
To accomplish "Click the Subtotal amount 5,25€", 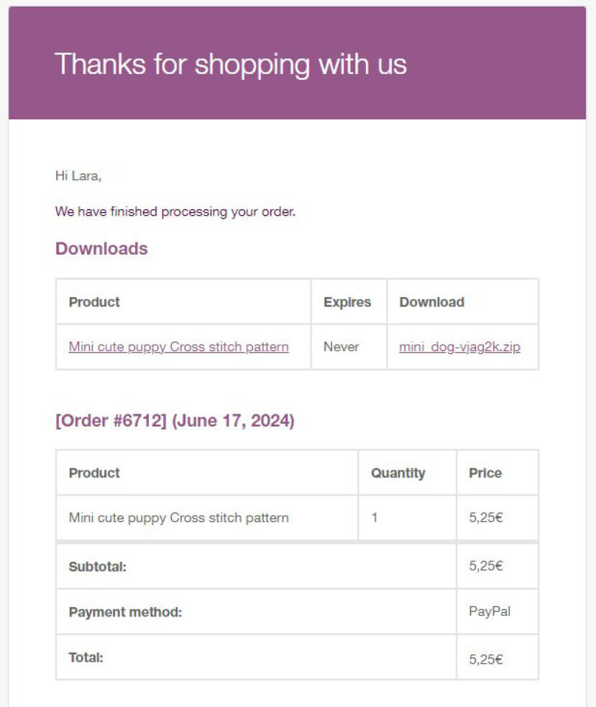I will pyautogui.click(x=485, y=566).
